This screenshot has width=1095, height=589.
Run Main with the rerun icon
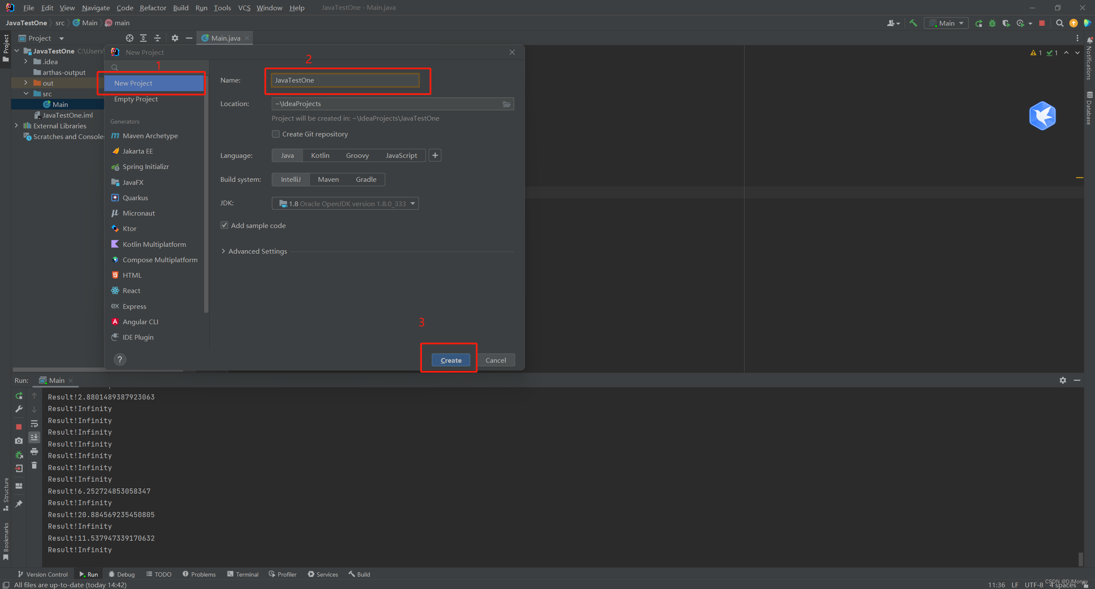978,23
